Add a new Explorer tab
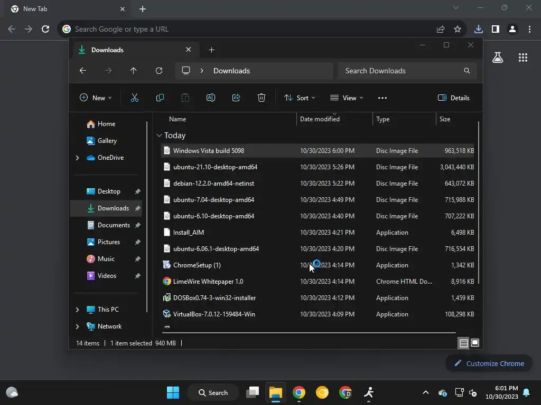The image size is (541, 405). pos(211,50)
